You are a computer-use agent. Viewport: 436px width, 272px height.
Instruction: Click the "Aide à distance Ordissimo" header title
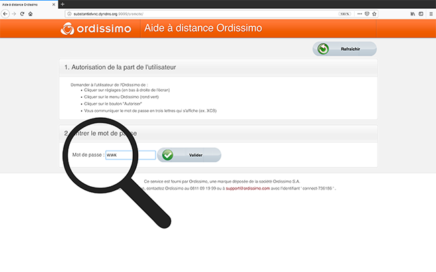coord(203,28)
